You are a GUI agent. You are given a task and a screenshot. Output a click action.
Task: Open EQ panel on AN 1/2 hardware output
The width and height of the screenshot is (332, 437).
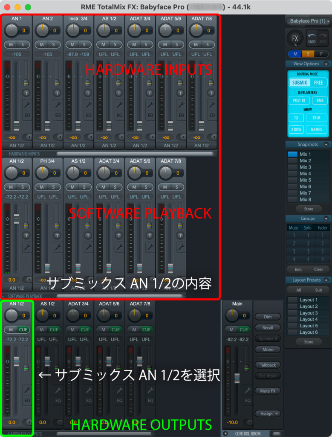click(x=27, y=400)
